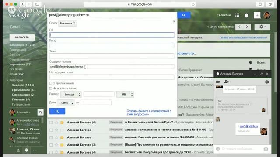Open the date range '1 день' dropdown
The height and width of the screenshot is (157, 280).
coord(66,103)
